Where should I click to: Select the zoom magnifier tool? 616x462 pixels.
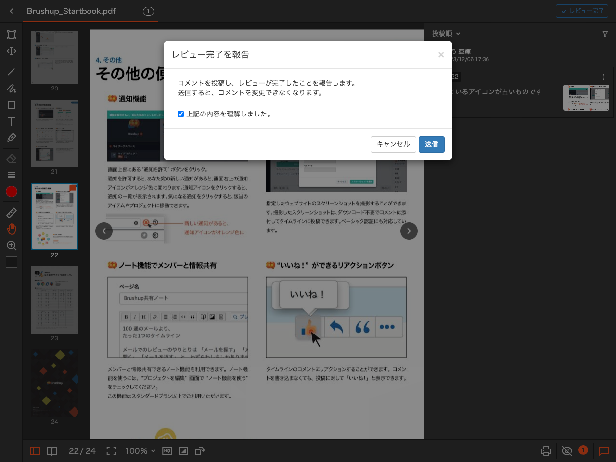coord(11,245)
